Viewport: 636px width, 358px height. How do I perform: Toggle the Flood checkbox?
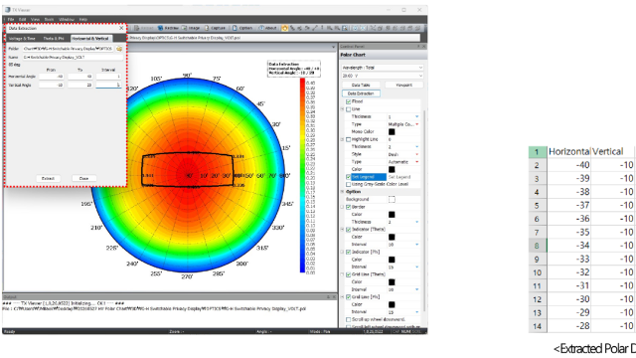349,101
